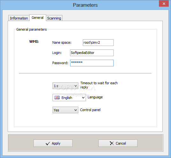Screen dimensions: 171x158
Task: Open the Scanning tab
Action: pyautogui.click(x=54, y=18)
